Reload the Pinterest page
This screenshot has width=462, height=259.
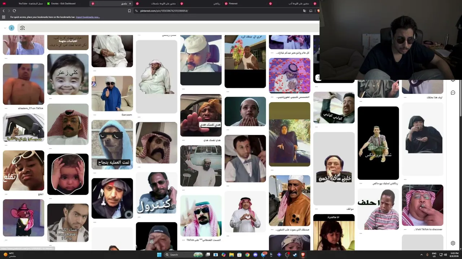point(14,11)
